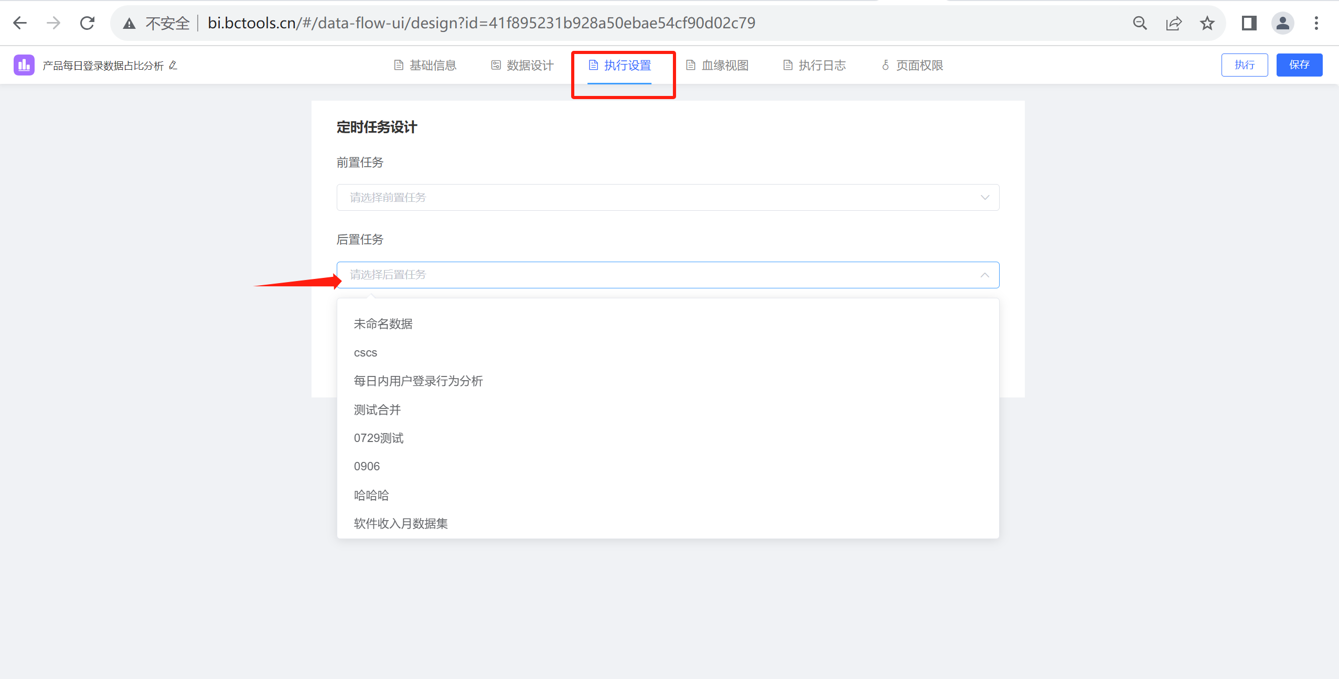Open the browser zoom magnifier icon

pos(1140,23)
